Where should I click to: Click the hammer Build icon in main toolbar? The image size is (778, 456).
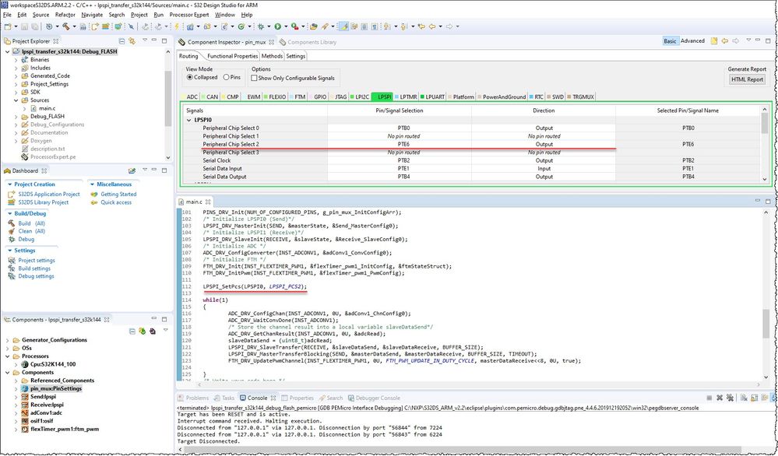click(x=65, y=26)
